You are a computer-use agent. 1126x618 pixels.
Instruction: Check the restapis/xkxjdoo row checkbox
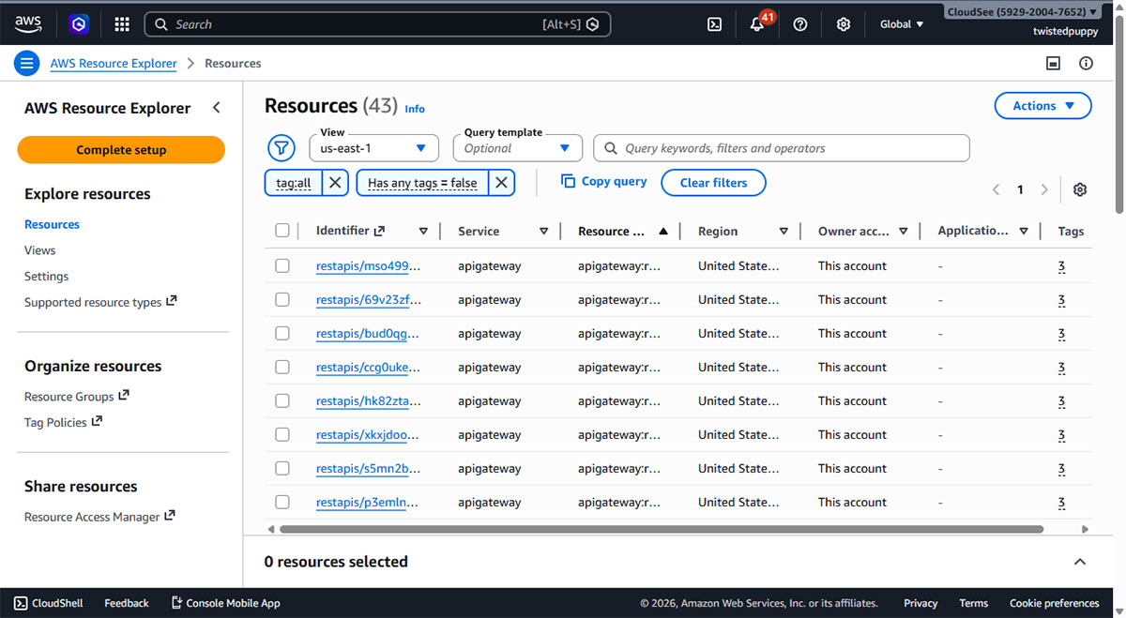[282, 435]
